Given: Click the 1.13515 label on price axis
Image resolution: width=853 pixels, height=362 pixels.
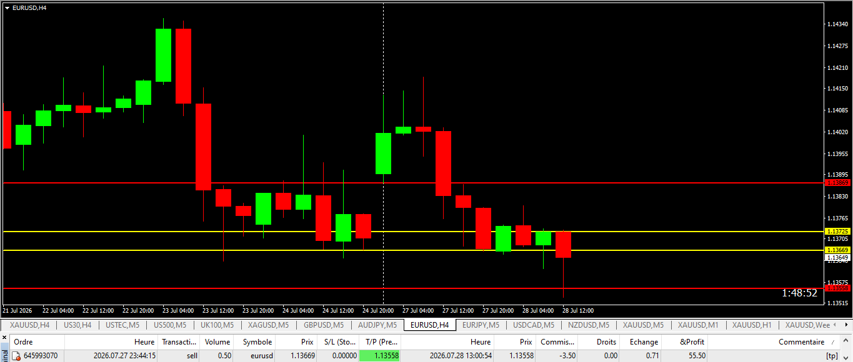Looking at the screenshot, I should click(837, 304).
